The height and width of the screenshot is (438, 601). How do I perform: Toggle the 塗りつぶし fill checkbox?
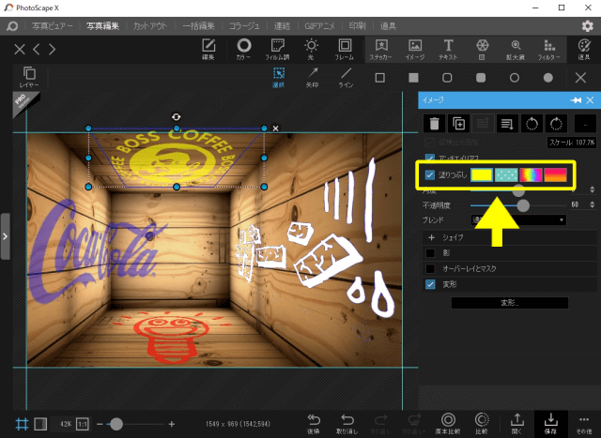click(x=430, y=175)
